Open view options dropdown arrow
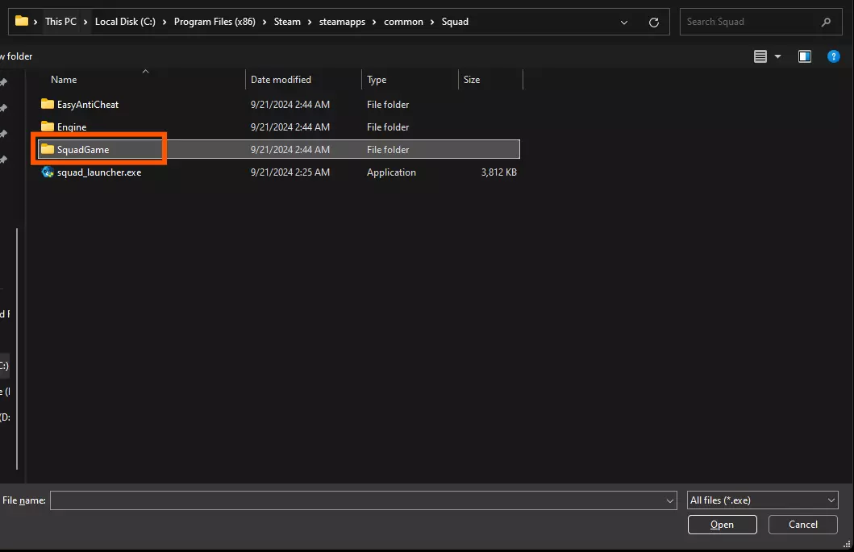Screen dimensions: 854x552 point(777,56)
